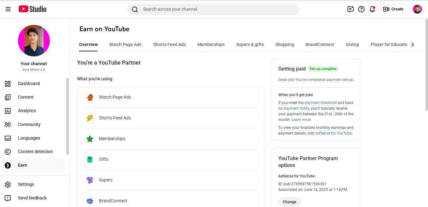
Task: Open the notifications bell
Action: (x=372, y=9)
